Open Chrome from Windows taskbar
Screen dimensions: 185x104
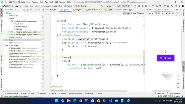click(81, 101)
